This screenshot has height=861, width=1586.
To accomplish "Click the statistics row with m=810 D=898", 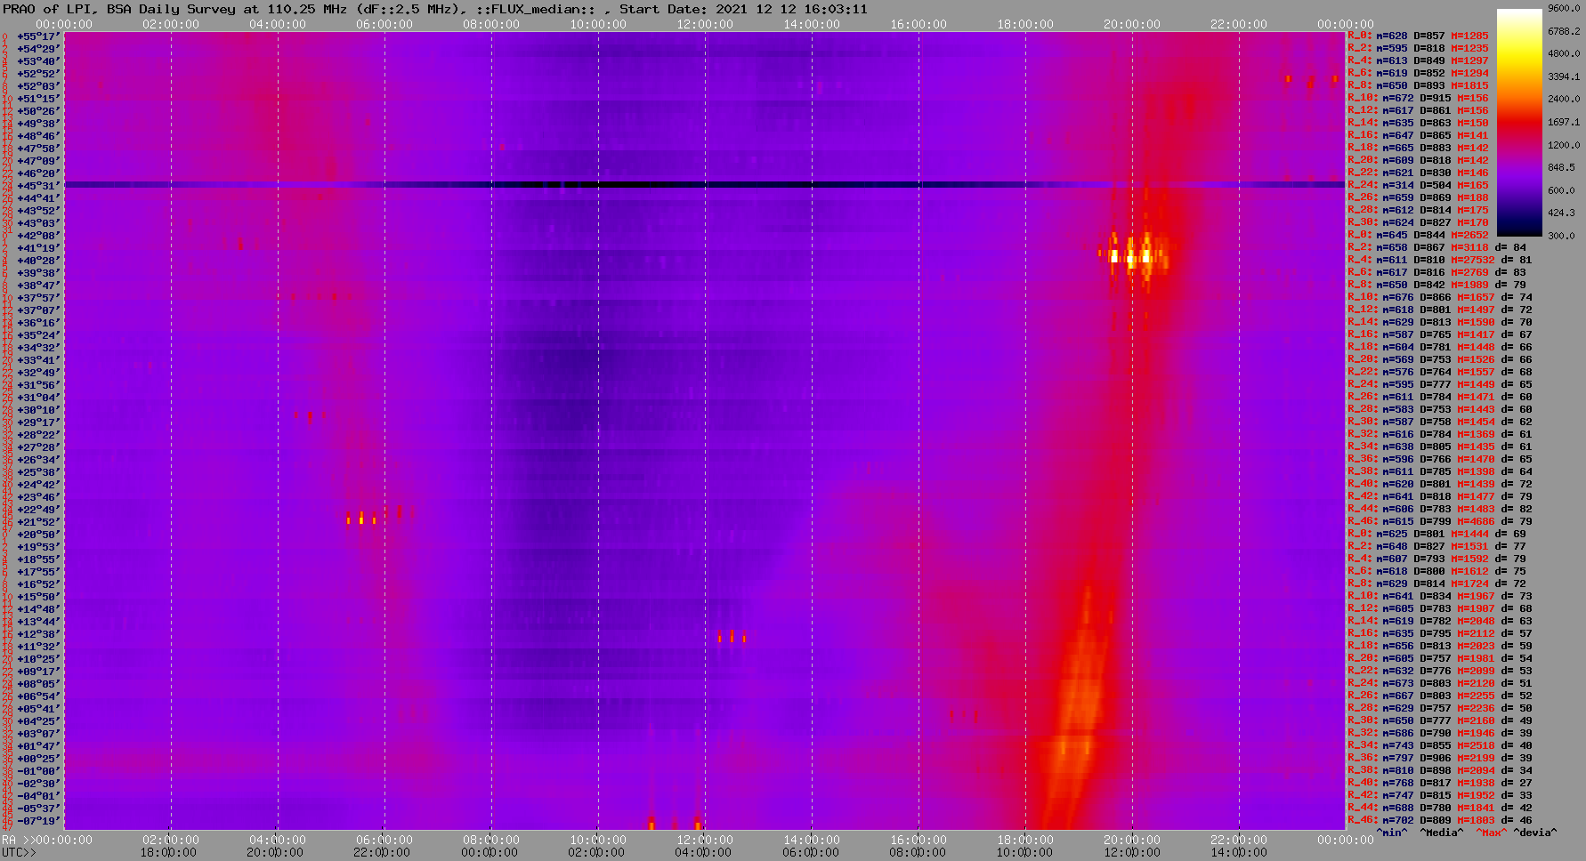I will pyautogui.click(x=1440, y=770).
